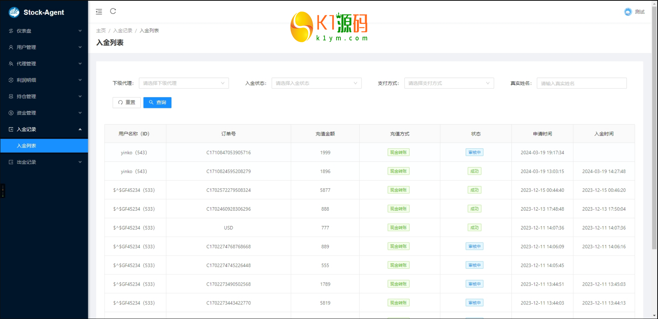Expand the 利润明细 sidebar menu
The image size is (658, 319).
pos(44,80)
